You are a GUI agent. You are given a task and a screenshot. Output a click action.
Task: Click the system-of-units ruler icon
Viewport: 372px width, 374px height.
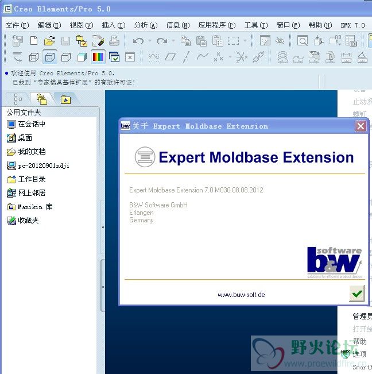[x=346, y=57]
